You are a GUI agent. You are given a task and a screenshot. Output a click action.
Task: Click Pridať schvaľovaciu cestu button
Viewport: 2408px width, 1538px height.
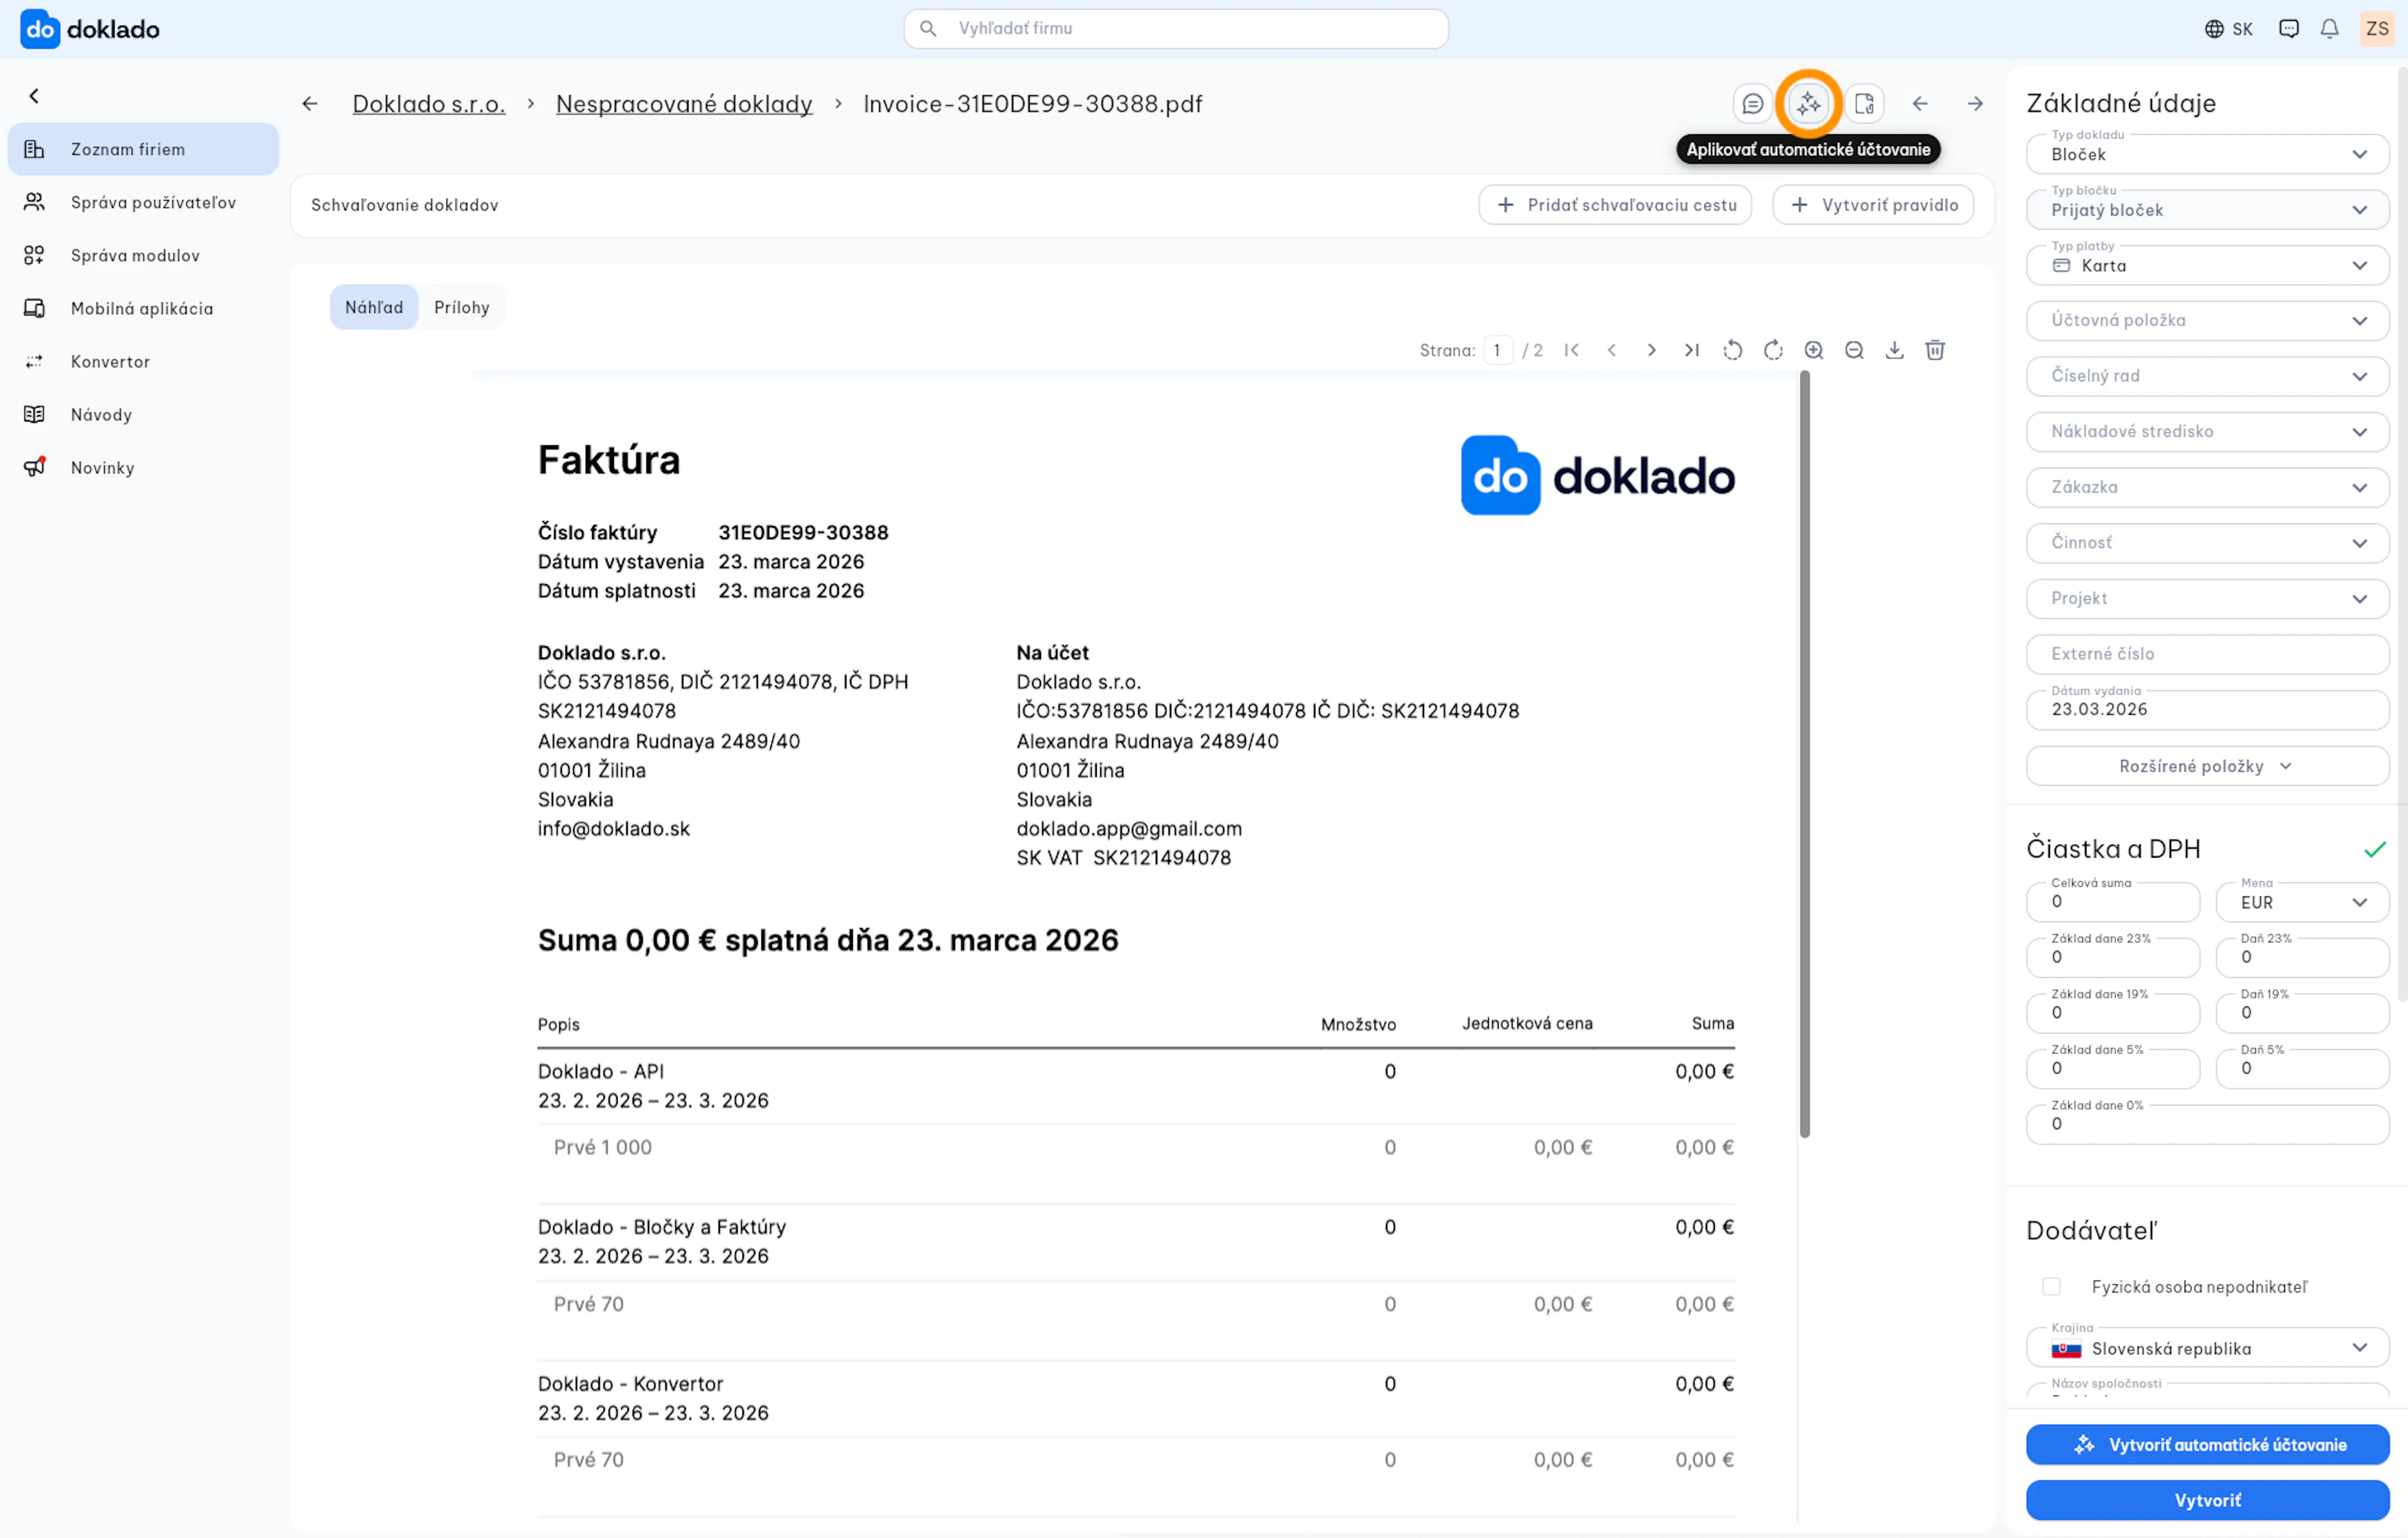point(1615,205)
